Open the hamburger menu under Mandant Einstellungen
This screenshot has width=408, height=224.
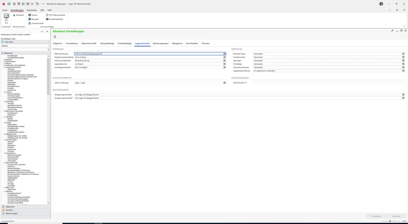coord(55,37)
